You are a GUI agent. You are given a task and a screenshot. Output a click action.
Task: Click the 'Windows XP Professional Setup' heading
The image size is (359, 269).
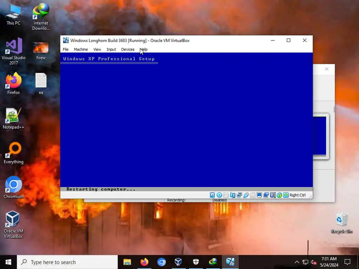109,59
